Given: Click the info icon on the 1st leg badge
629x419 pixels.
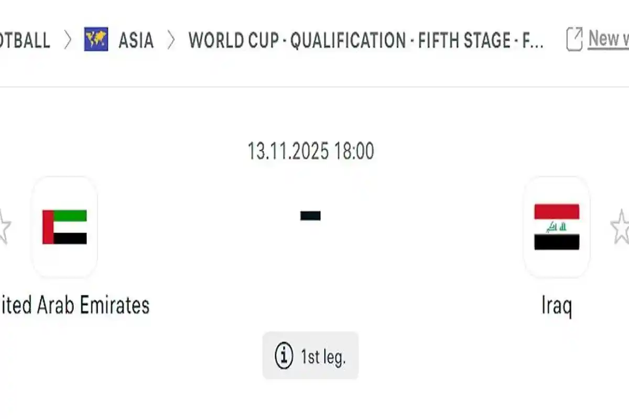Looking at the screenshot, I should pos(283,355).
